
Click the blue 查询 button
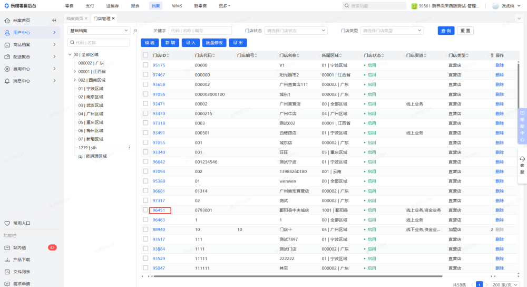446,31
